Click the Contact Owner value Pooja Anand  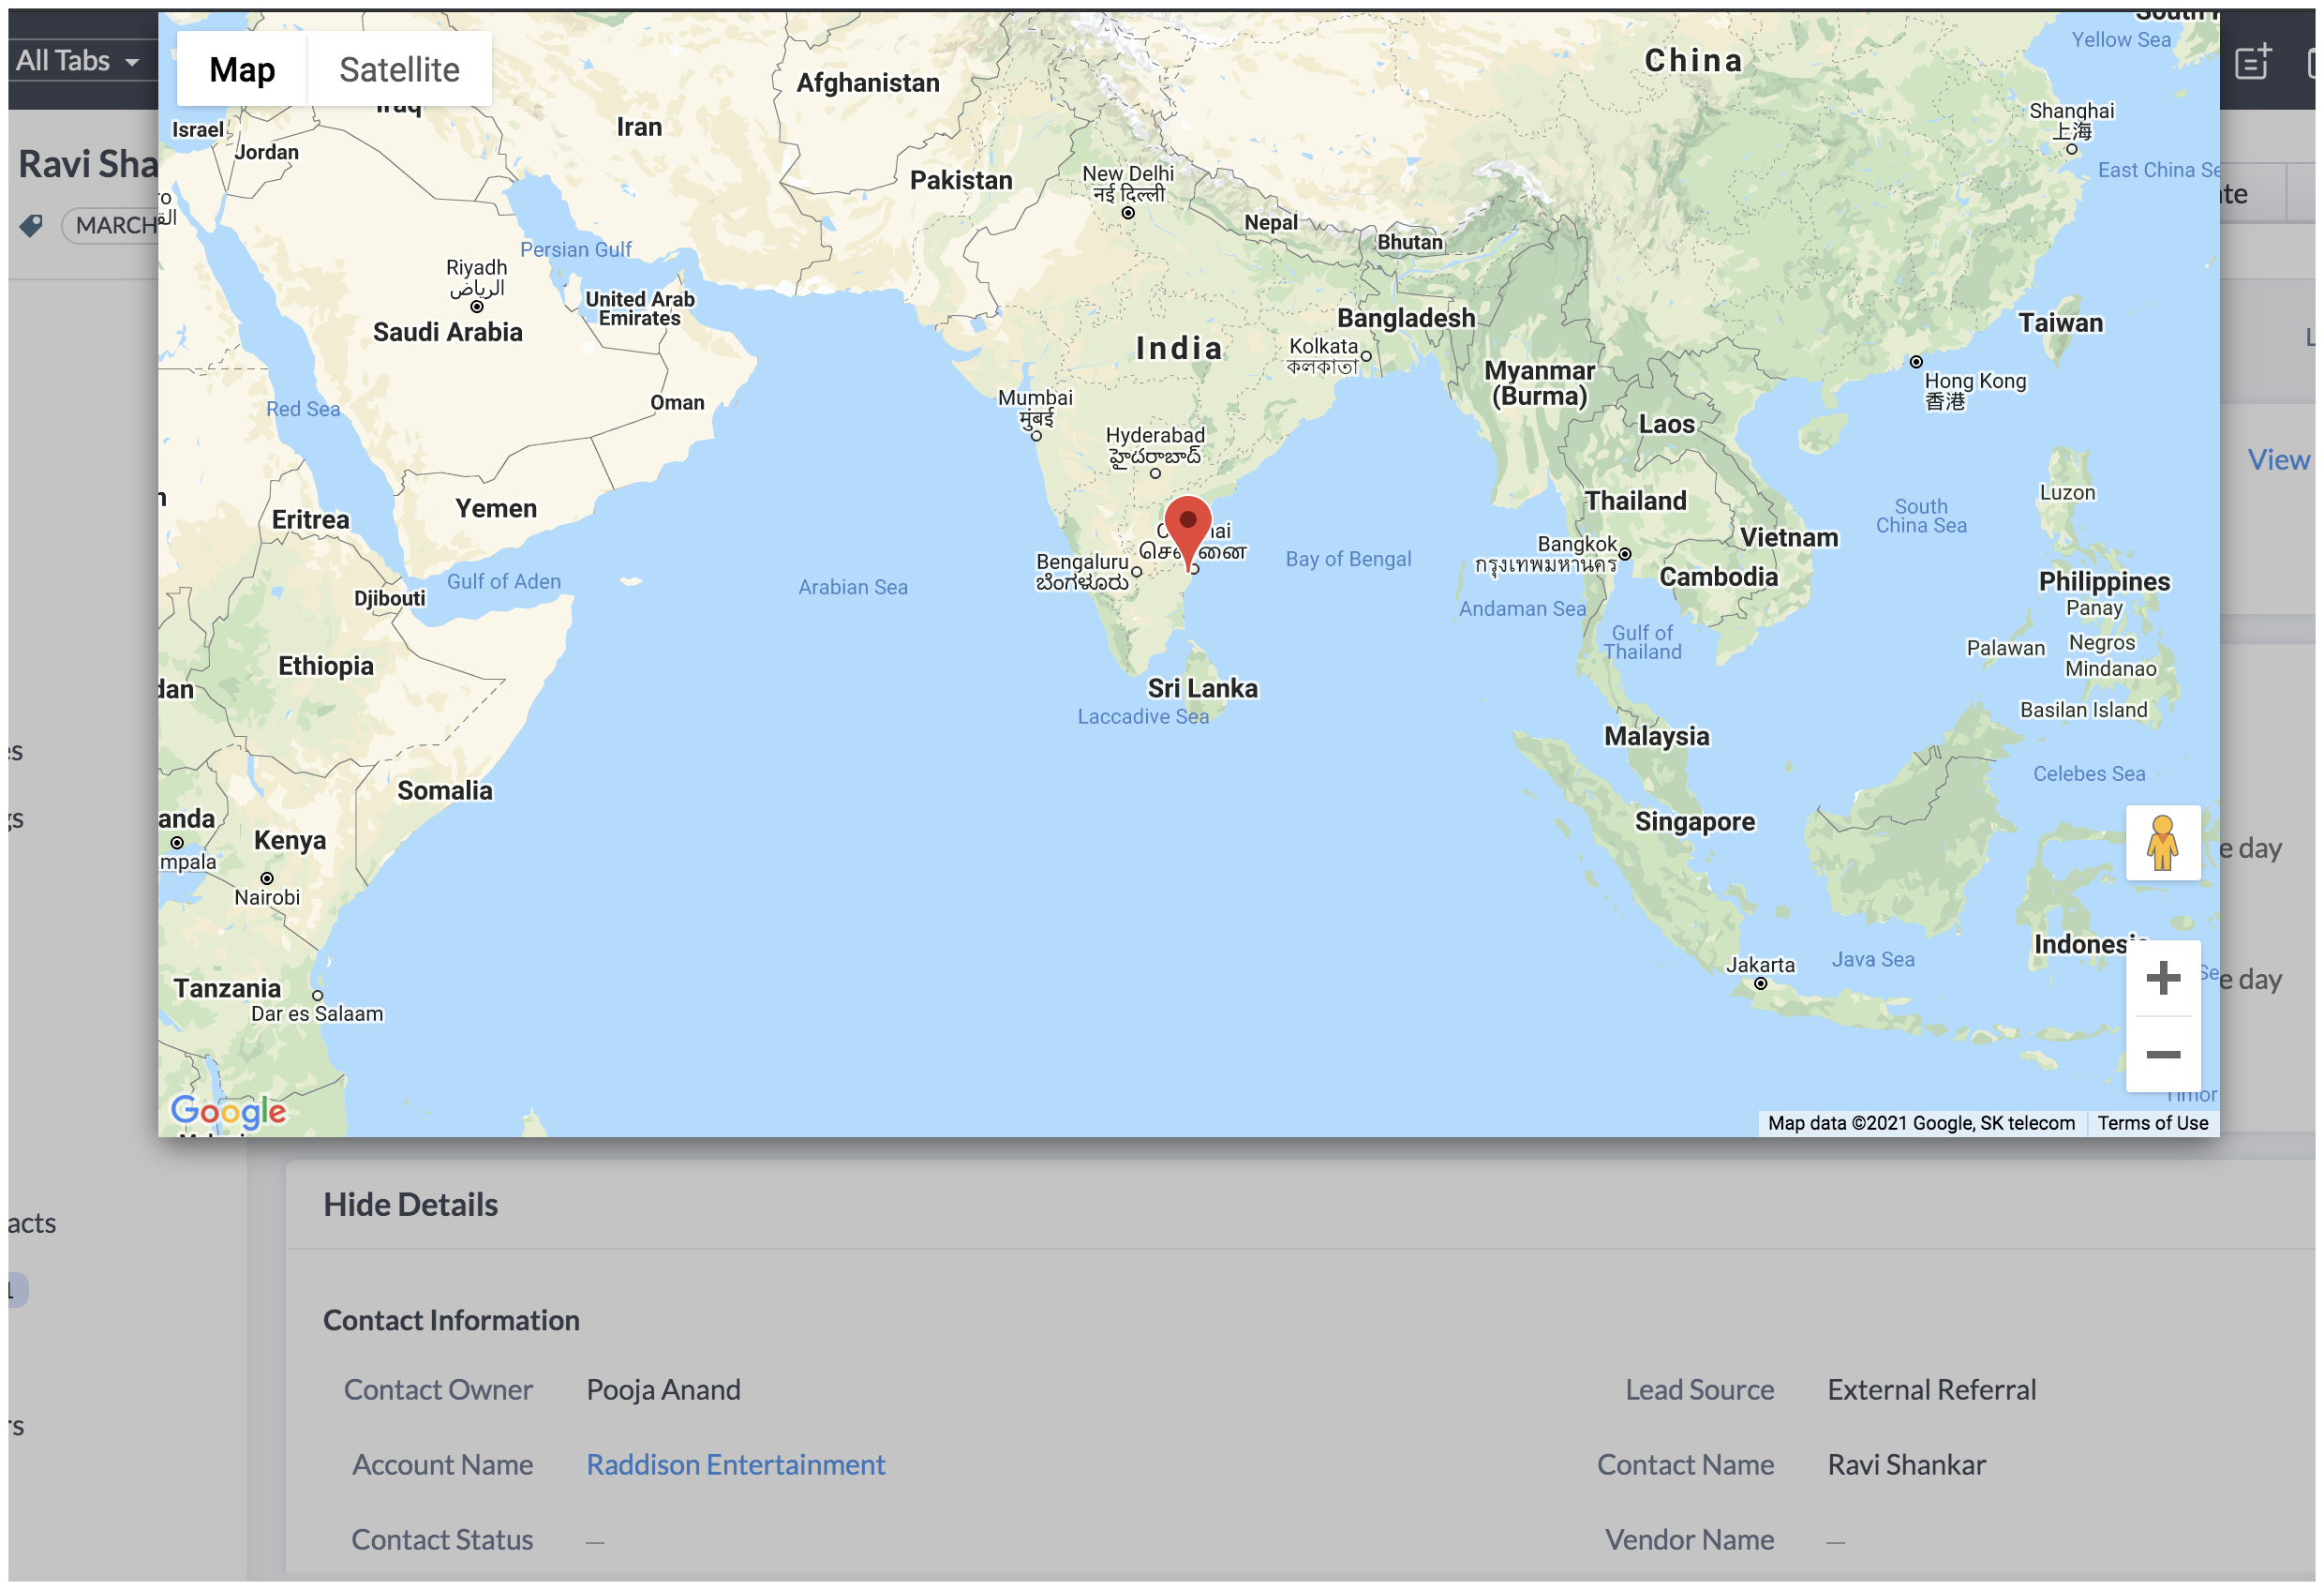pos(663,1390)
